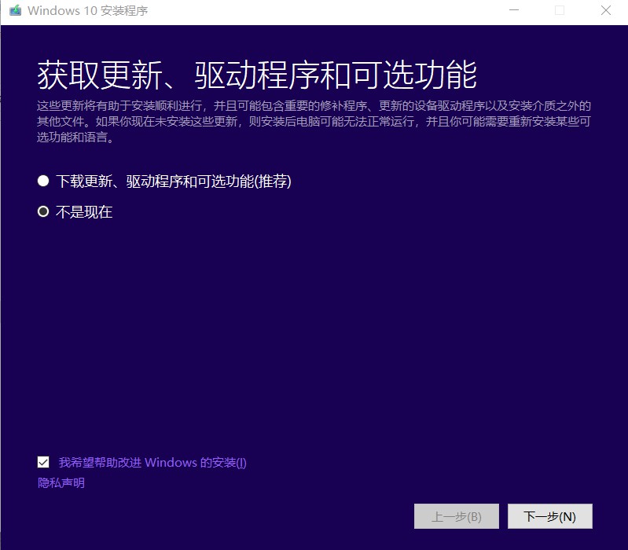
Task: Click the description paragraph starting with 这些更新将有助于
Action: click(x=314, y=121)
